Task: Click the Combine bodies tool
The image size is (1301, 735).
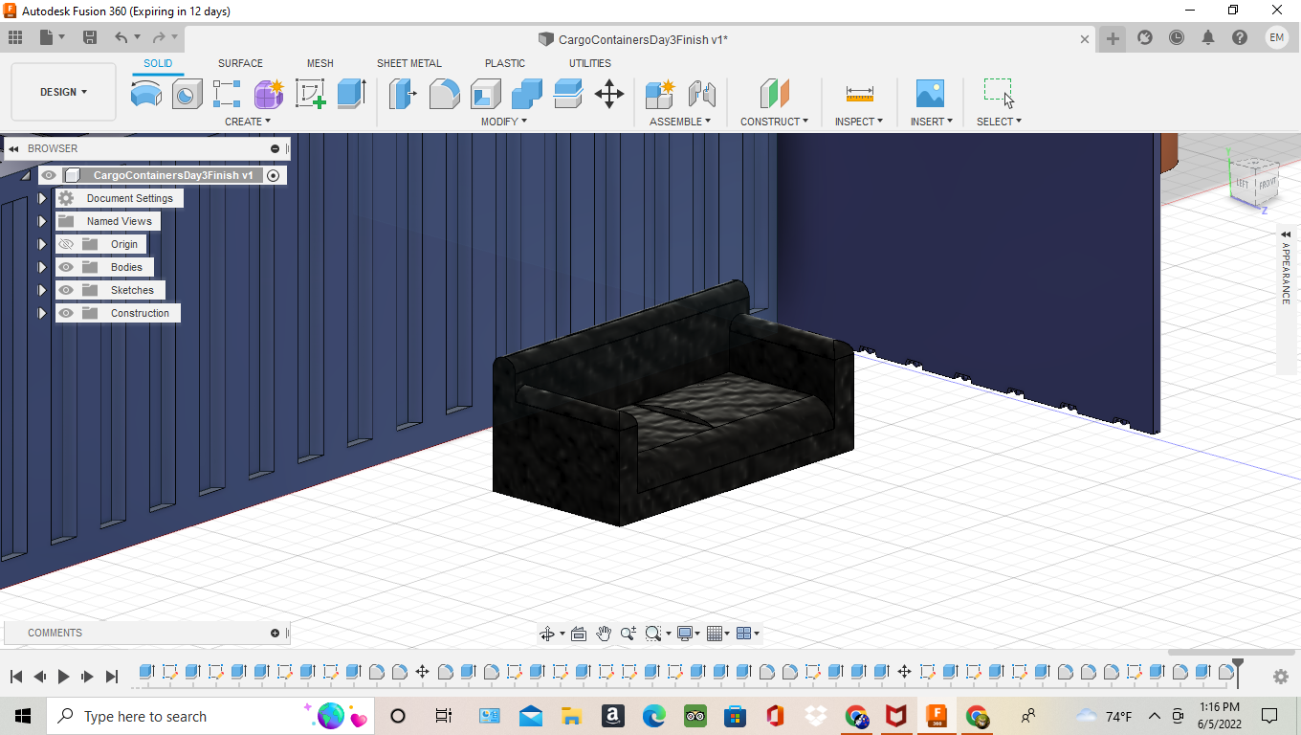Action: point(527,94)
